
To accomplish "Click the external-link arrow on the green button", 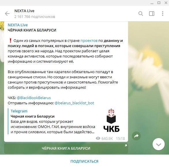I will point(126,146).
